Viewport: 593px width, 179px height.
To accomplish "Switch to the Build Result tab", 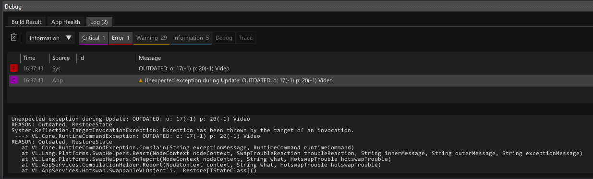I will tap(26, 22).
